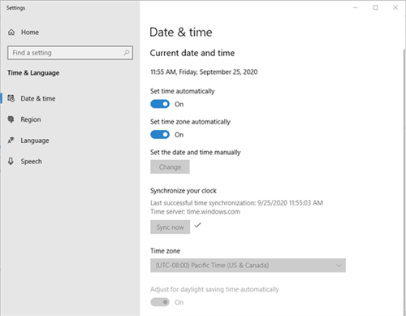
Task: Click the Find a setting search field
Action: point(70,53)
